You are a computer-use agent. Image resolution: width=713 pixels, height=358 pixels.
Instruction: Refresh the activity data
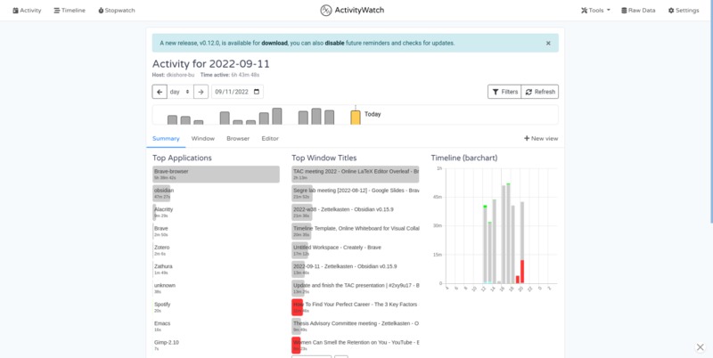pos(540,92)
